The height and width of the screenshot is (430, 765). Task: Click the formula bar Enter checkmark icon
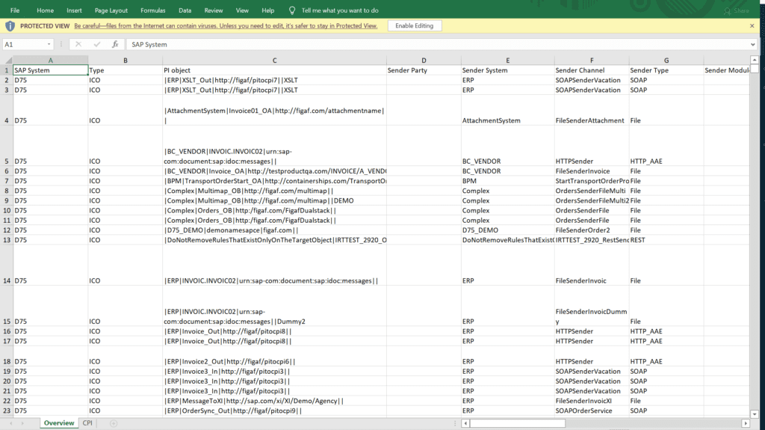tap(96, 44)
